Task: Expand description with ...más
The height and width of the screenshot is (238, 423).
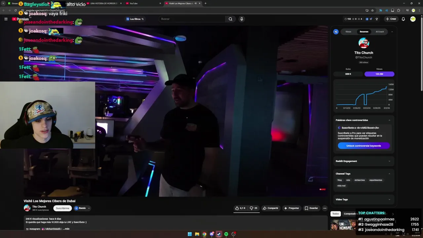Action: click(66, 229)
